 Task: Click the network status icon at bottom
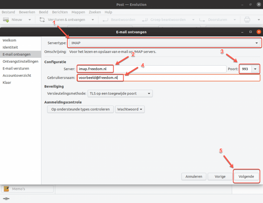coord(6,199)
